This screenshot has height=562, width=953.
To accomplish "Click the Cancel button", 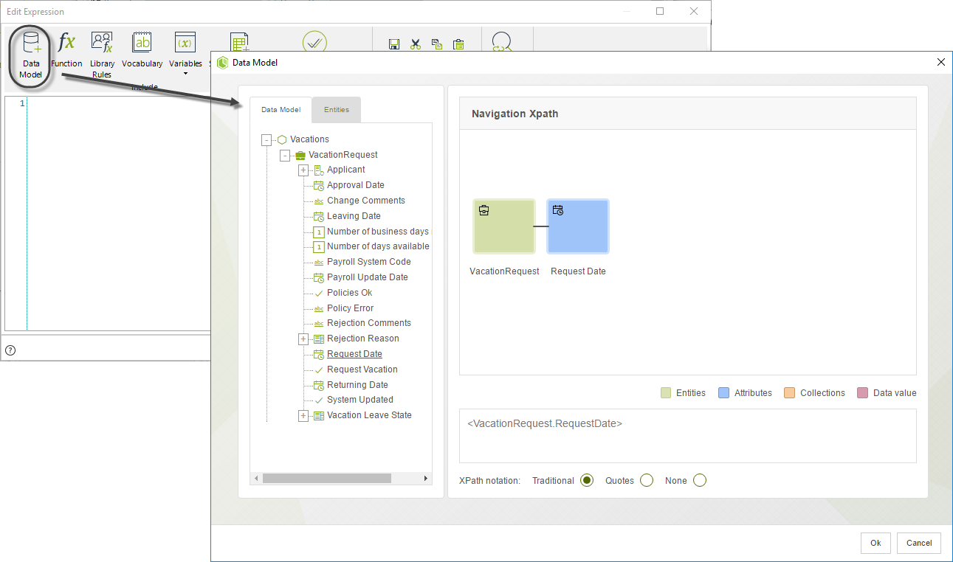I will pyautogui.click(x=919, y=543).
